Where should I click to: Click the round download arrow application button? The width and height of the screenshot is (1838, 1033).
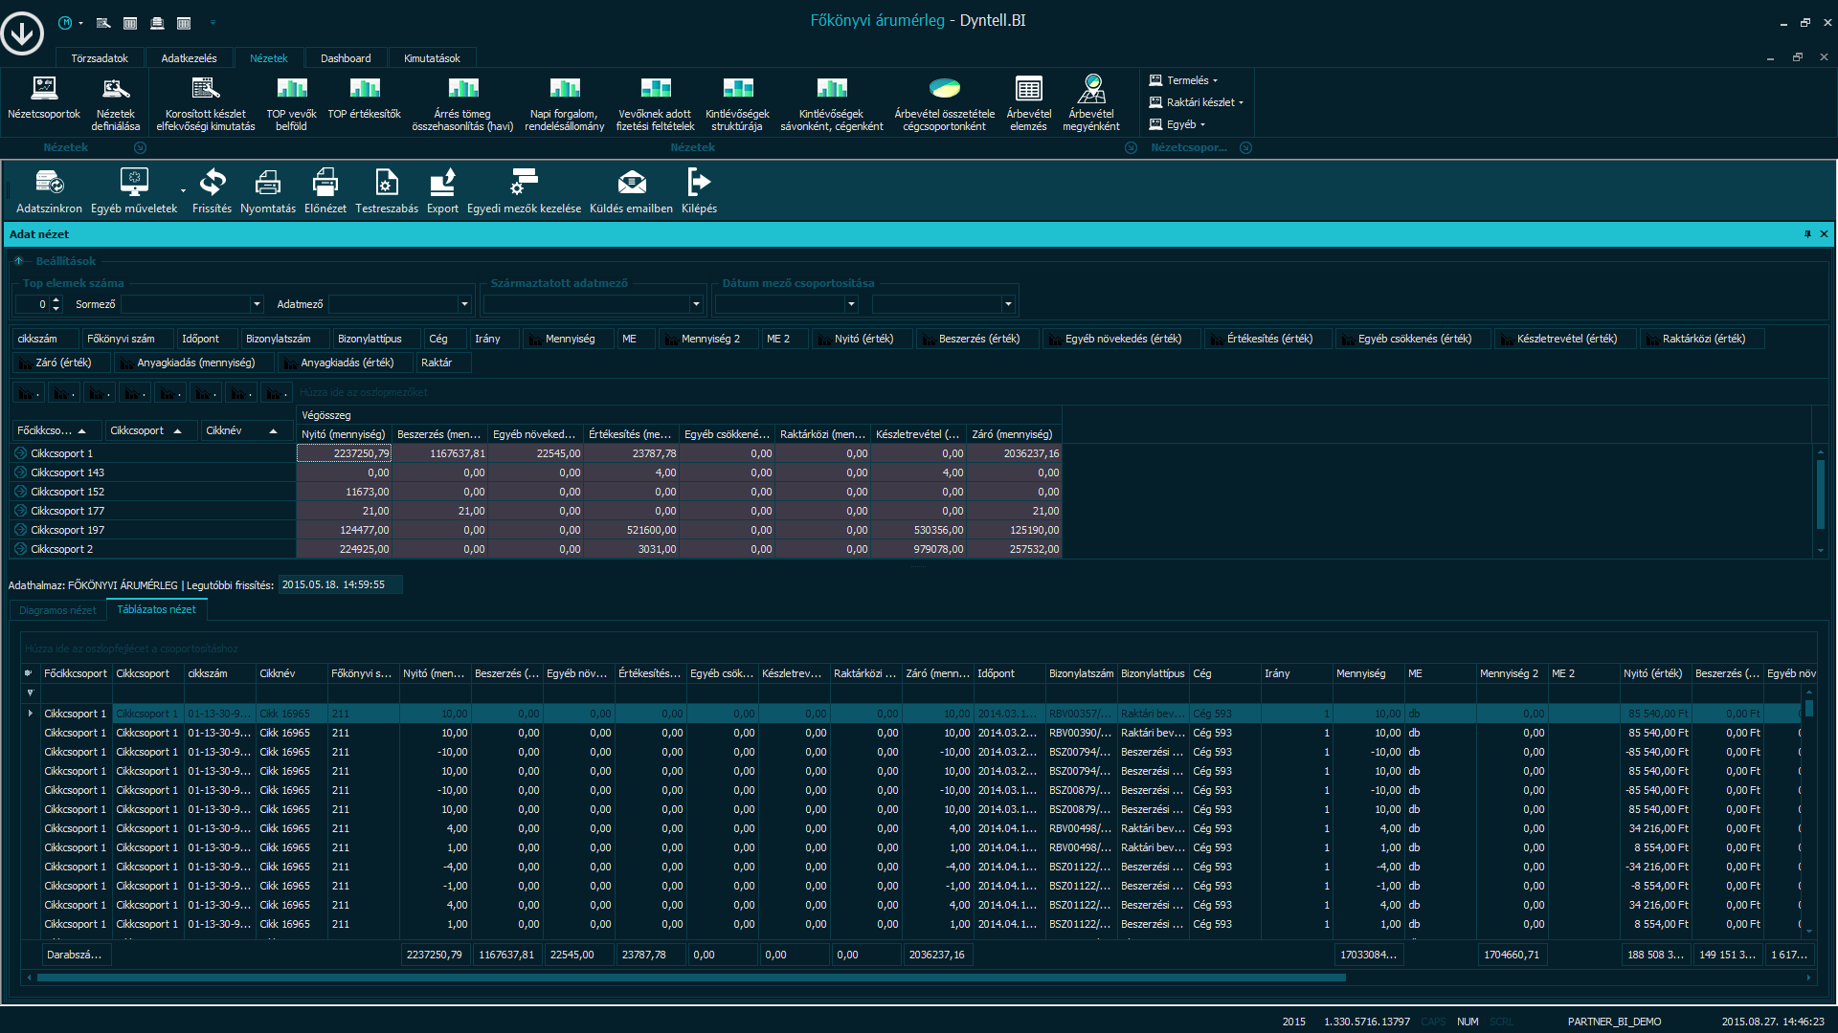click(x=22, y=33)
